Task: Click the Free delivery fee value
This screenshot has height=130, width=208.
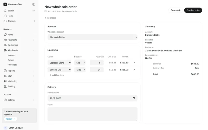Action: [x=197, y=68]
